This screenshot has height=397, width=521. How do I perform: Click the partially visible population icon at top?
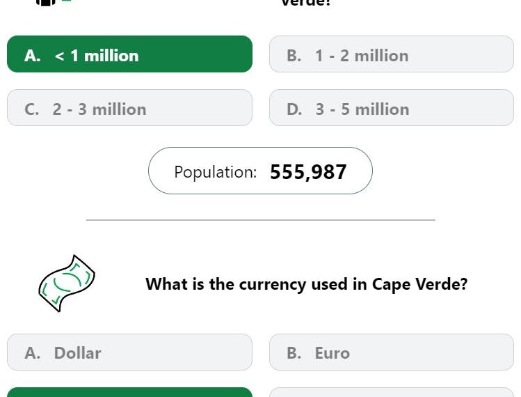click(53, 2)
